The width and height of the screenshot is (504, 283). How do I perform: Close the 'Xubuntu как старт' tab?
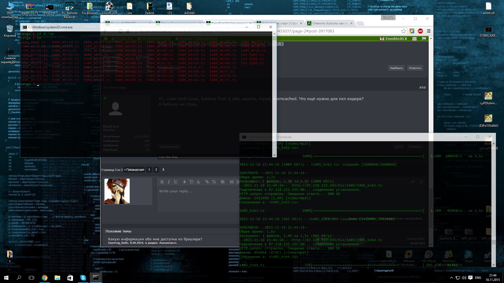coord(301,23)
